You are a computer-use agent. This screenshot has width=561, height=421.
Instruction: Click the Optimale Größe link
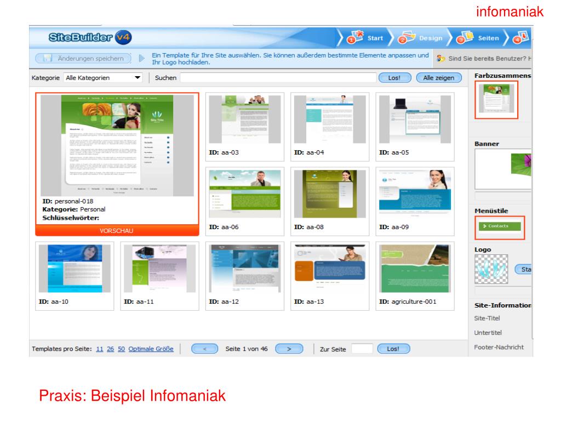(x=151, y=349)
